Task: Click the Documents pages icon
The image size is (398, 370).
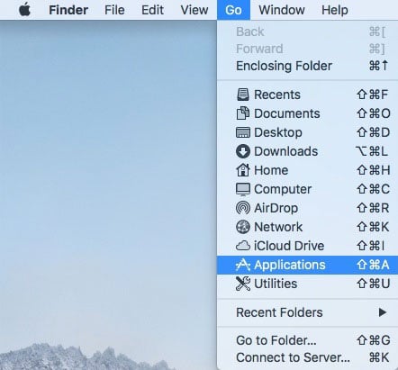Action: (243, 113)
